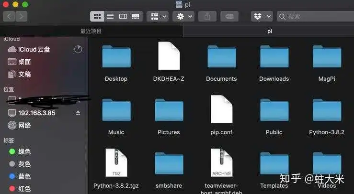Open the group-by arrangement dropdown
This screenshot has height=194, width=354.
(158, 16)
